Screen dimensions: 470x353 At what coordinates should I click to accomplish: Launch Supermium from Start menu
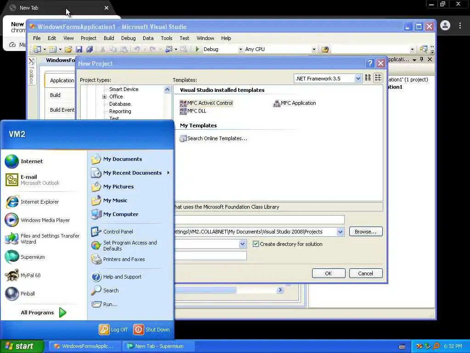[x=25, y=257]
